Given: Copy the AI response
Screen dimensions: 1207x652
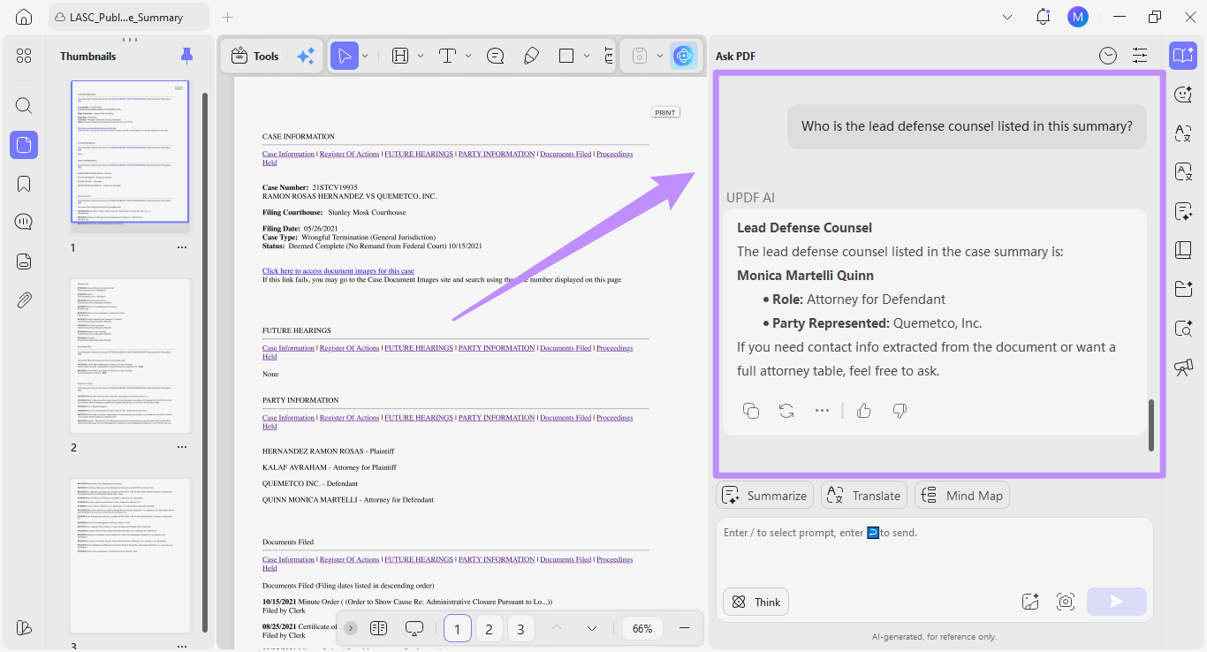Looking at the screenshot, I should point(751,411).
